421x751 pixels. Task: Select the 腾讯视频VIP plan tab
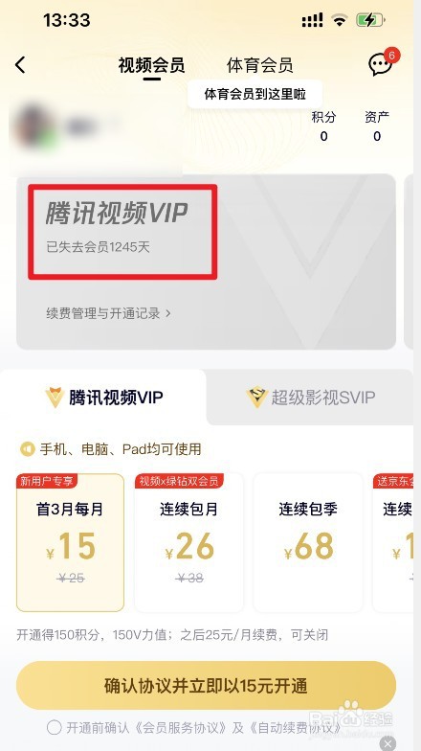(103, 398)
